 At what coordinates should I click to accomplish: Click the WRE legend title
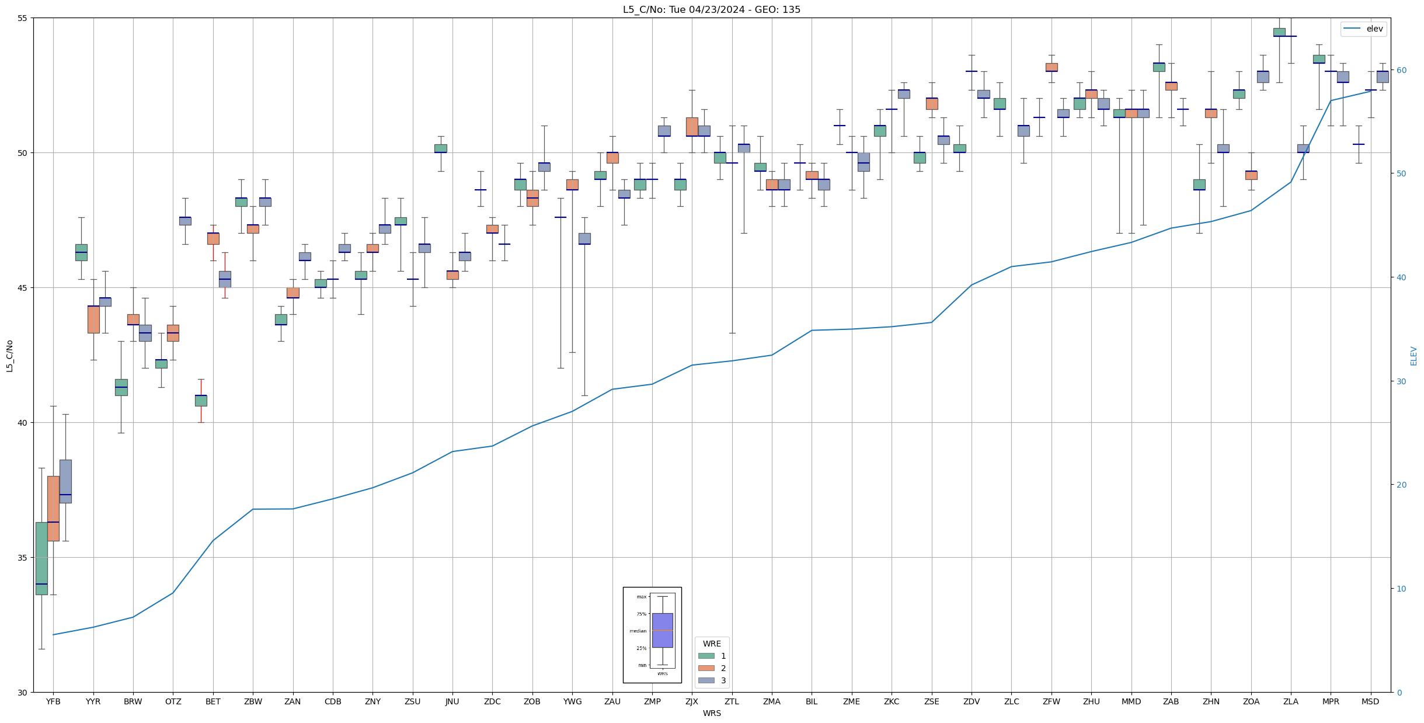712,644
